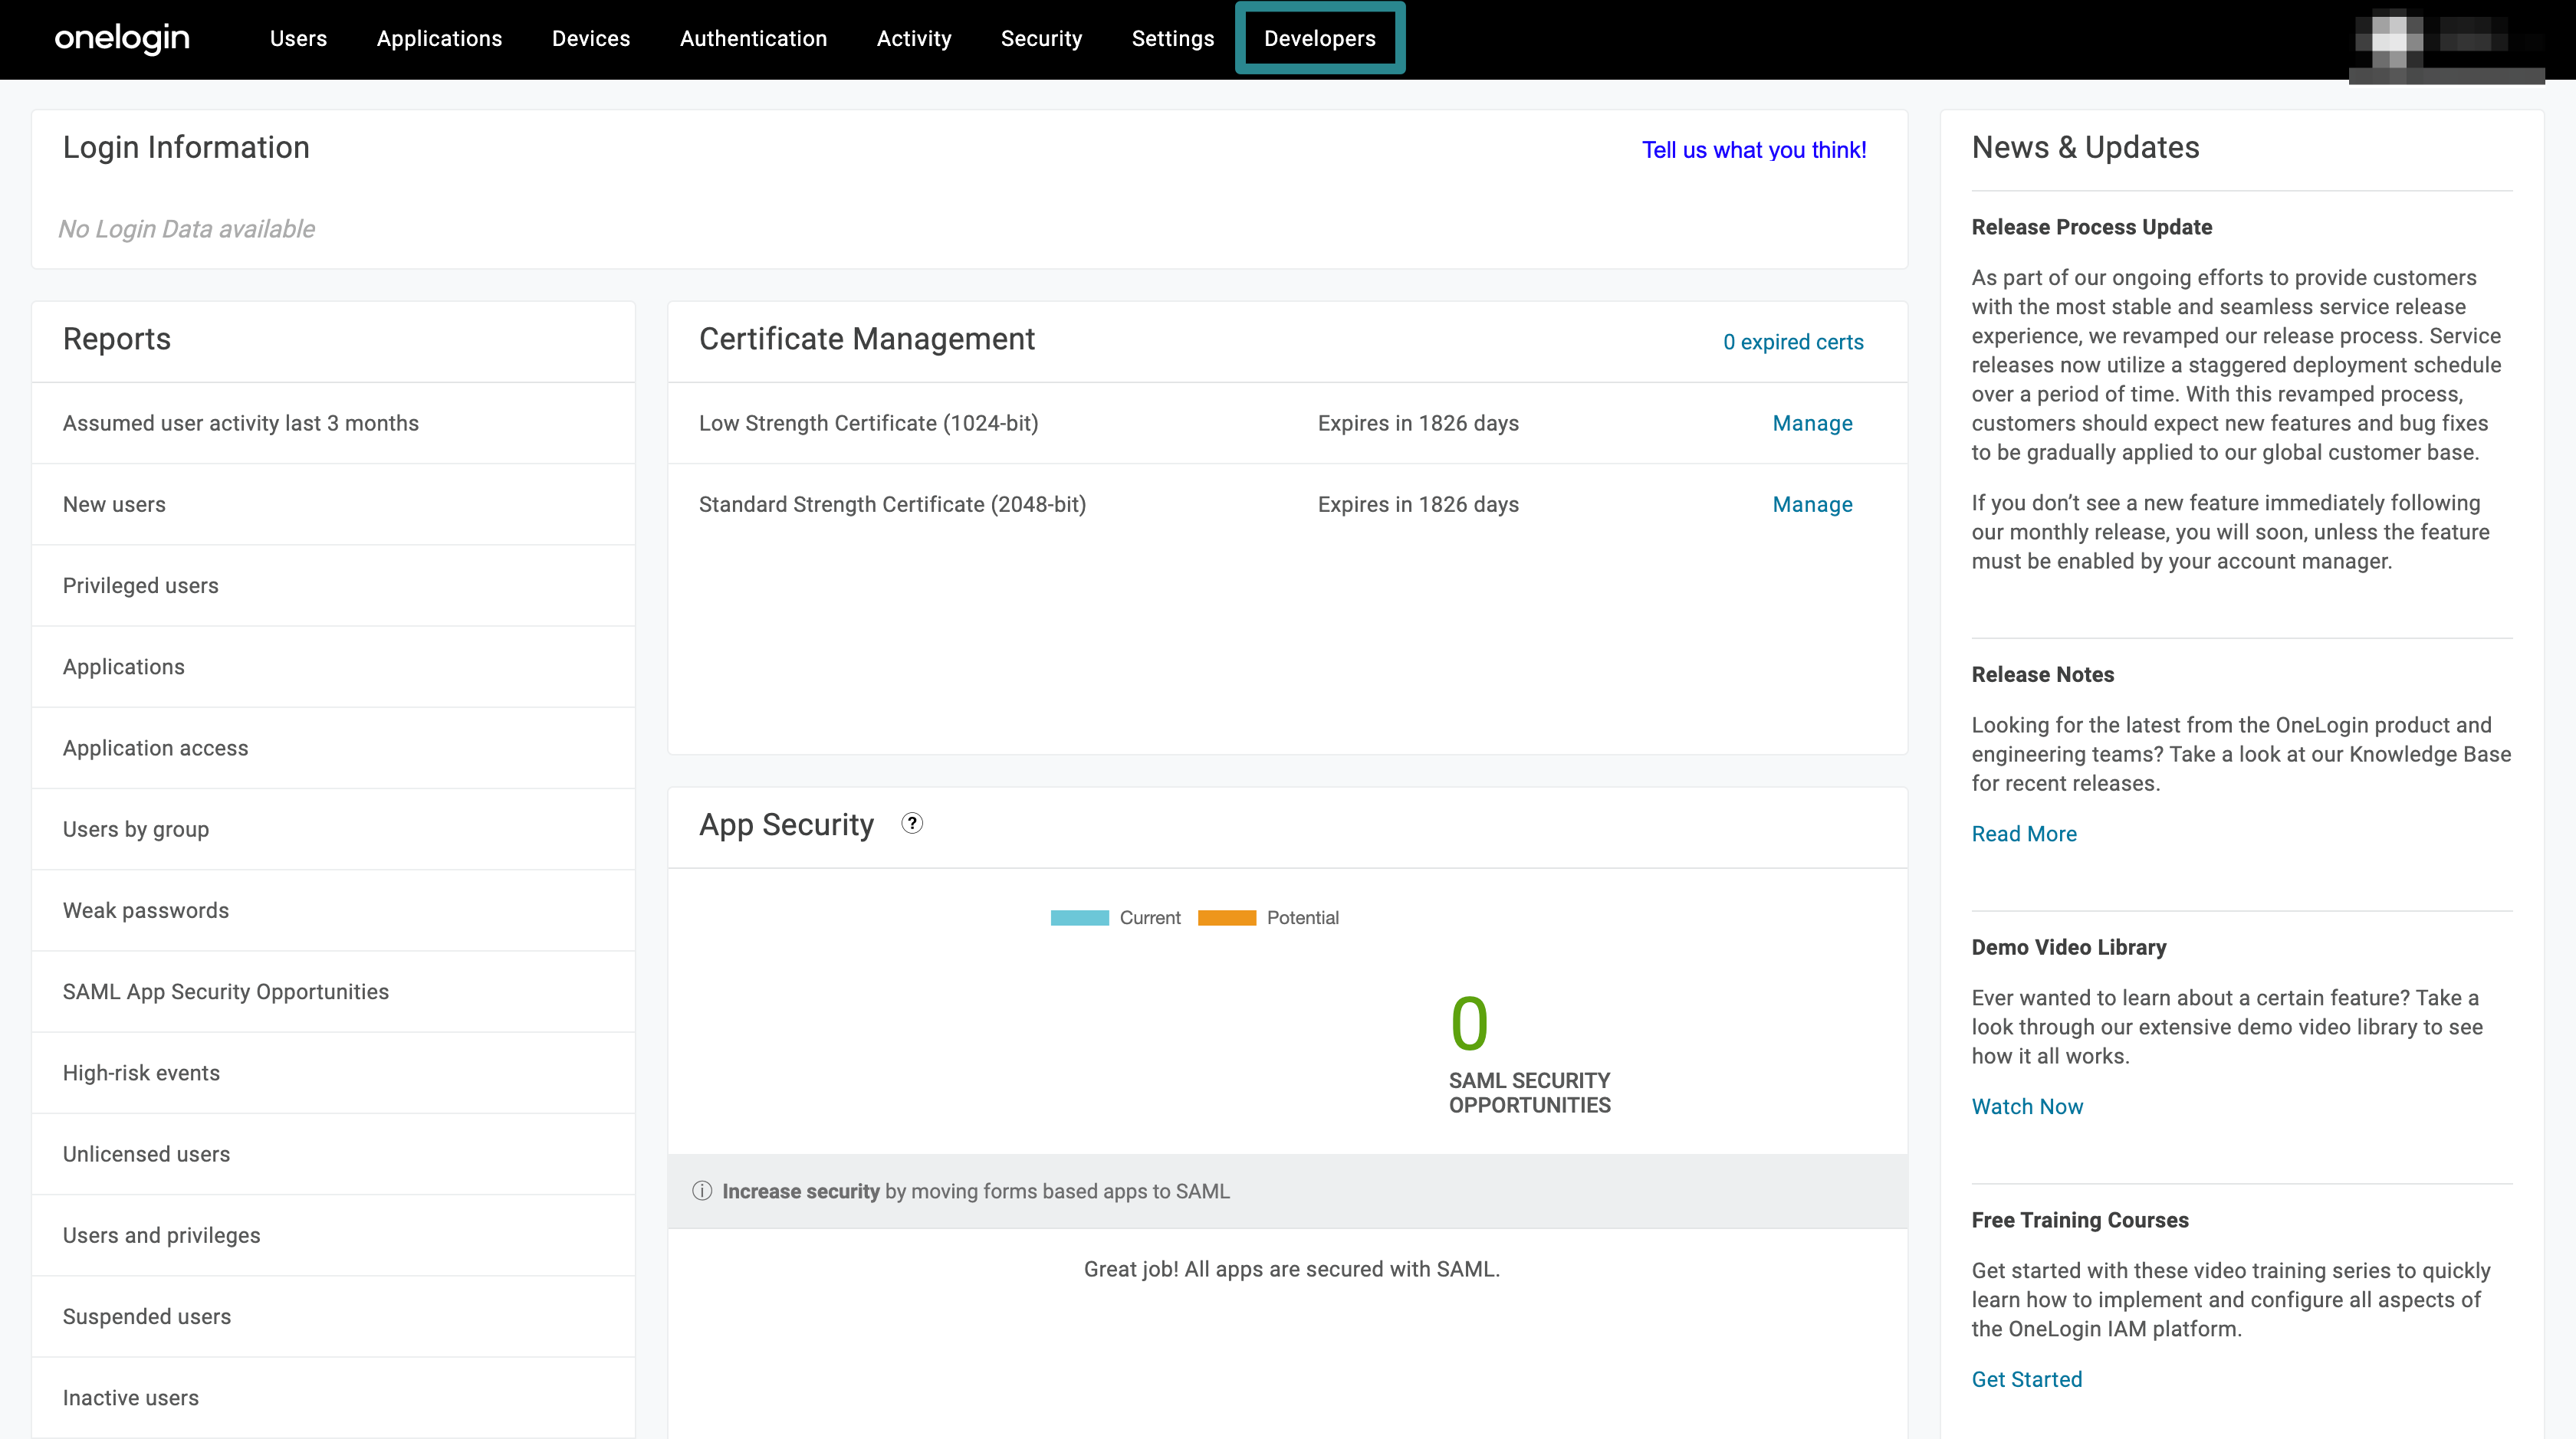Viewport: 2576px width, 1439px height.
Task: Click the SAML SECURITY OPPORTUNITIES label
Action: point(1529,1092)
